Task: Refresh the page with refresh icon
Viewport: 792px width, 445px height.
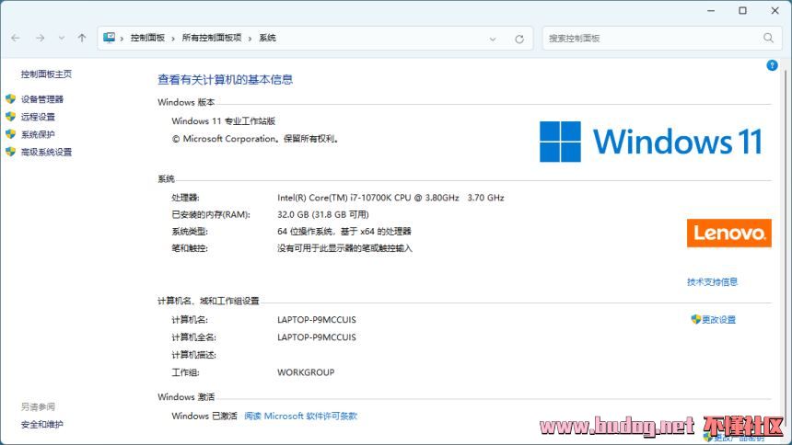Action: [x=519, y=39]
